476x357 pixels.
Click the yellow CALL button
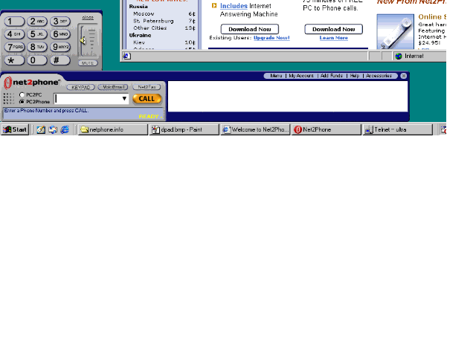147,99
